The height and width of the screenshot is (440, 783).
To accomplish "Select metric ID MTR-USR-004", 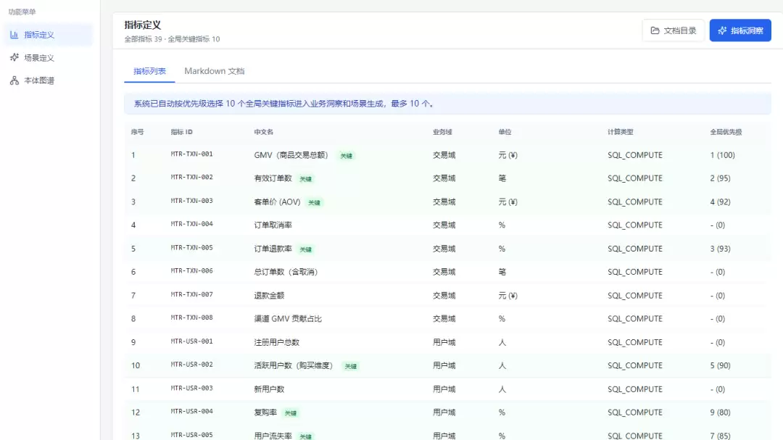I will point(191,412).
